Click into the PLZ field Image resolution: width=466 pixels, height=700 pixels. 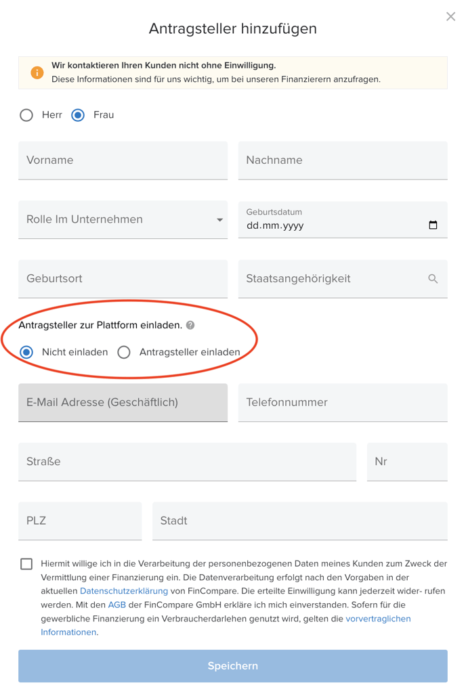(80, 521)
